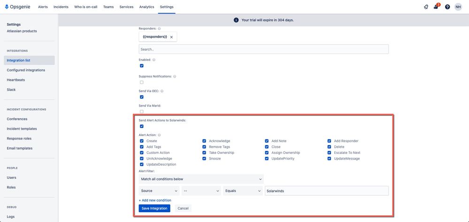This screenshot has width=469, height=222.
Task: Open the '--' condition dropdown
Action: coord(201,191)
